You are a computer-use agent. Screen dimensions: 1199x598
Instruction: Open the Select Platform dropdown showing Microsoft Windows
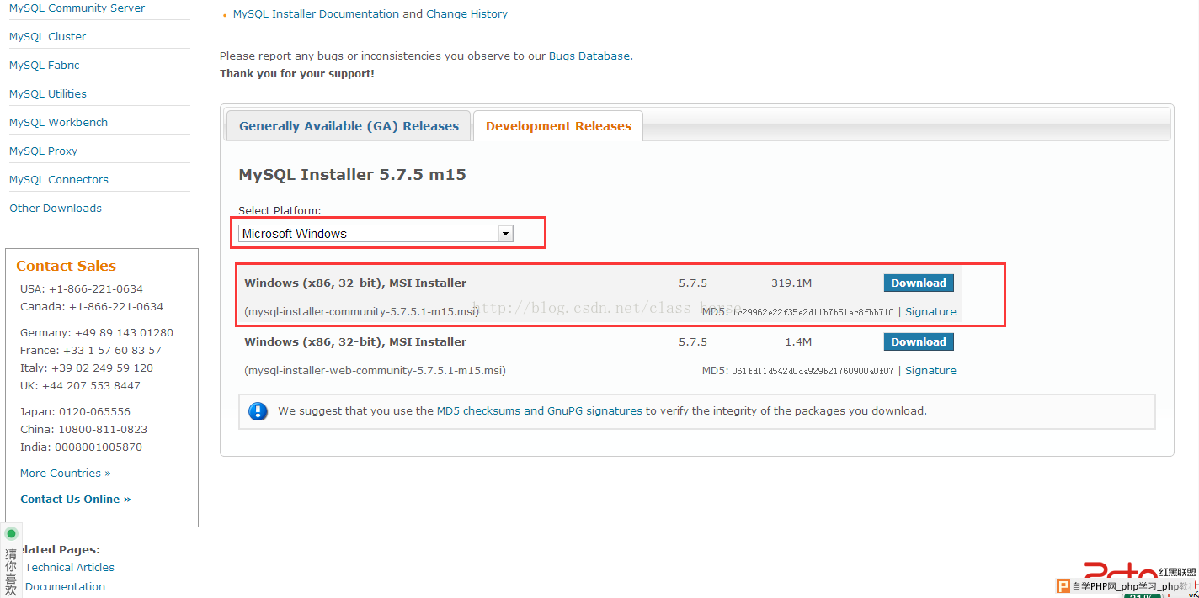pyautogui.click(x=376, y=234)
